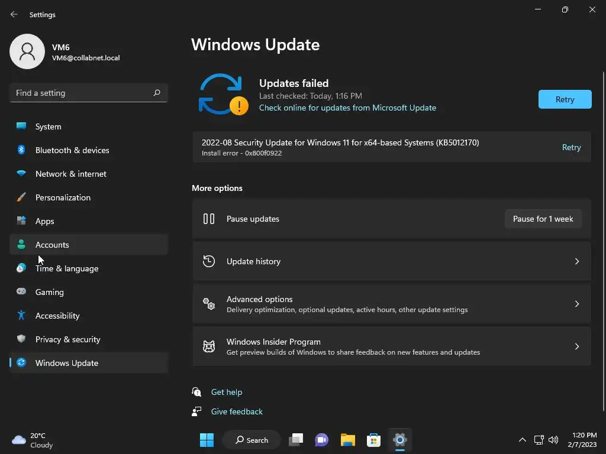
Task: Click the Accounts person icon
Action: (21, 244)
